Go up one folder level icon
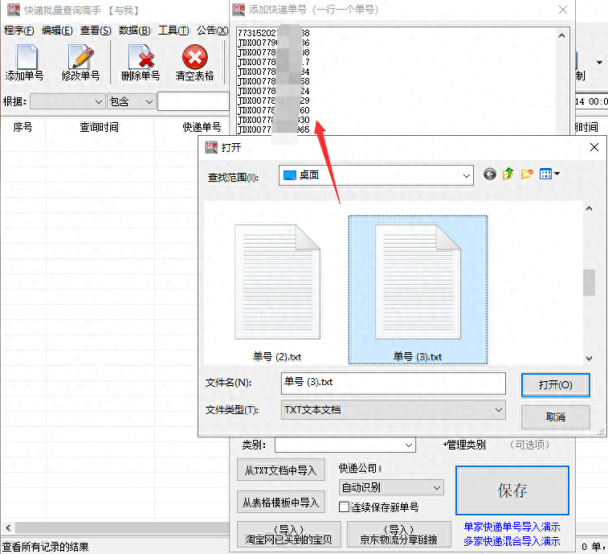 pos(508,174)
